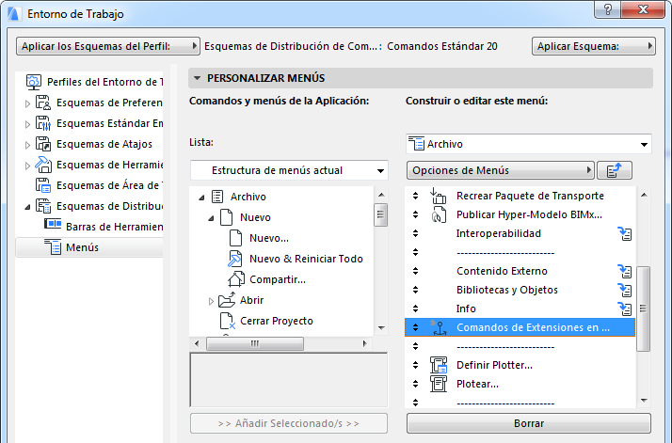Expand the Abrir tree node

pyautogui.click(x=212, y=301)
